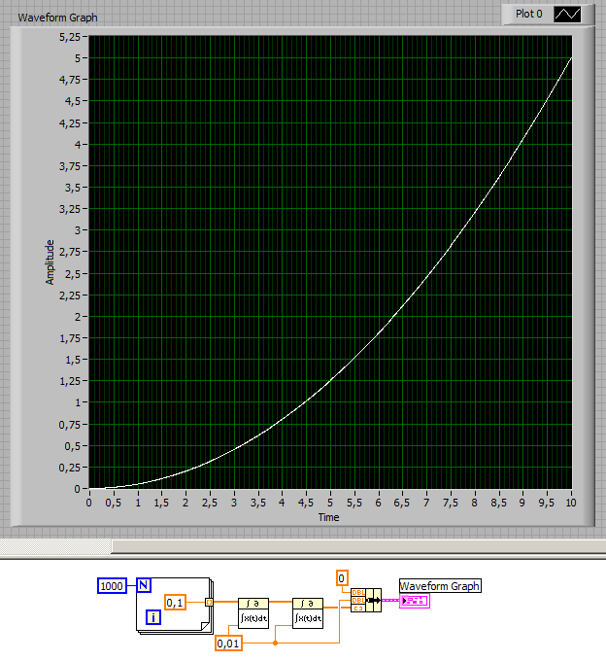Click the 1 Y-axis scale marker

(78, 402)
